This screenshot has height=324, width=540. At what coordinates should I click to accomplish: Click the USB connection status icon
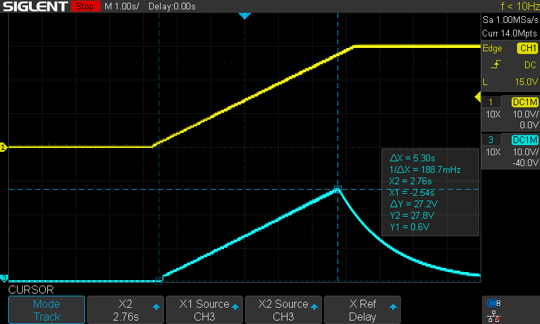[x=494, y=303]
